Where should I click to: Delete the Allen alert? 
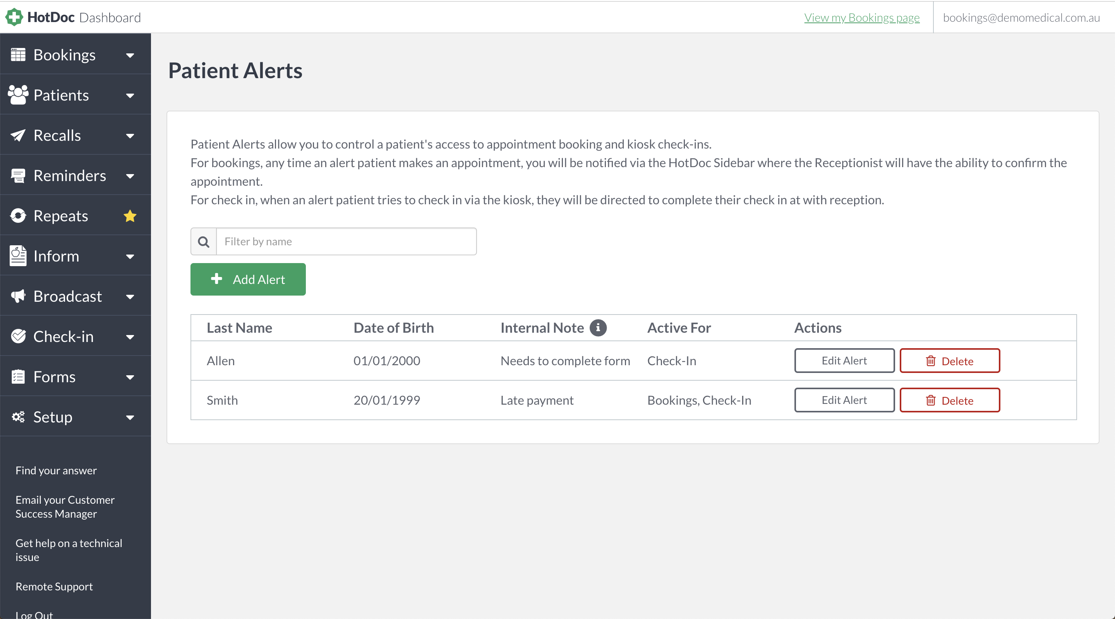(950, 360)
